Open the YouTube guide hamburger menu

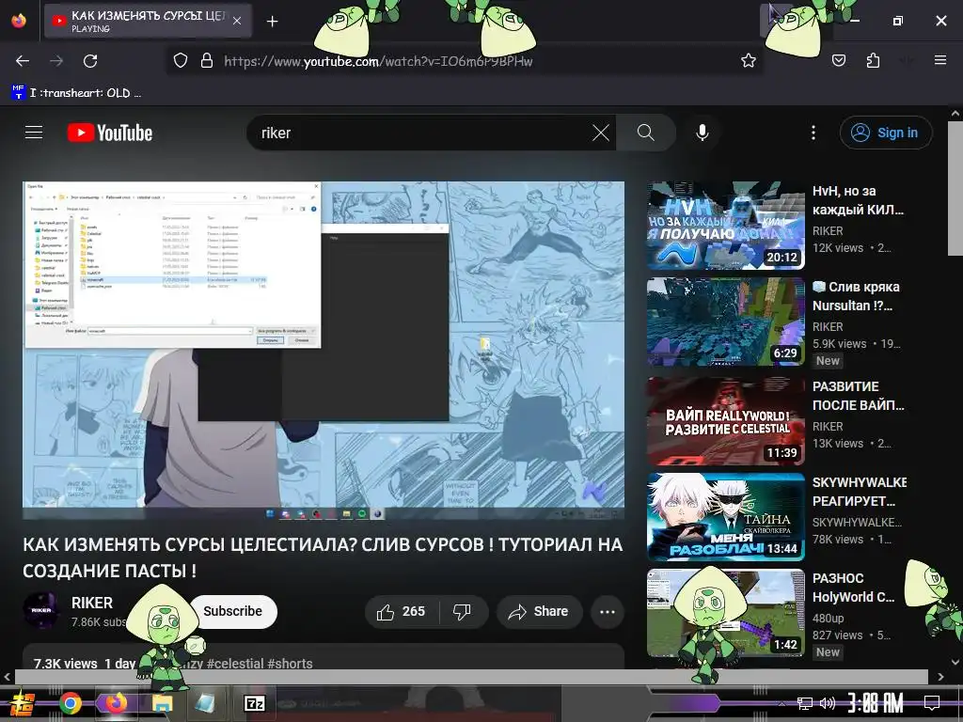(34, 132)
